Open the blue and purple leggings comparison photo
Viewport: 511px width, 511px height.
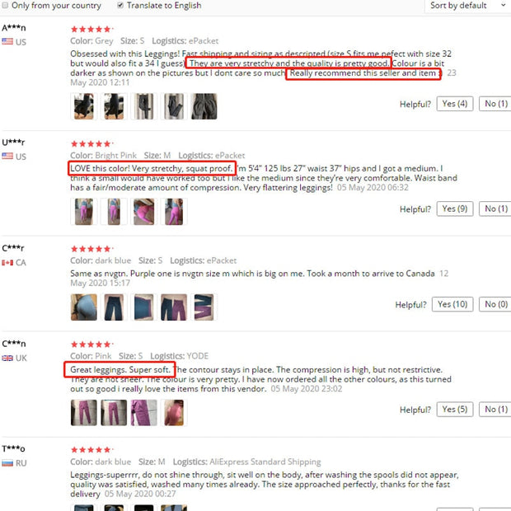(174, 307)
